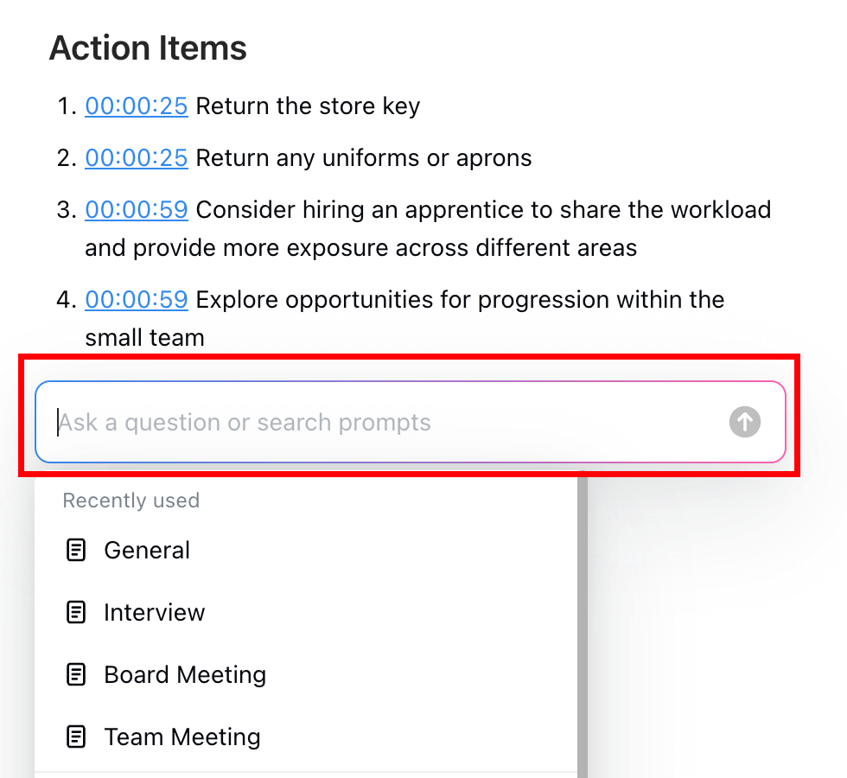Click the send arrow icon
The height and width of the screenshot is (778, 847).
pos(745,422)
